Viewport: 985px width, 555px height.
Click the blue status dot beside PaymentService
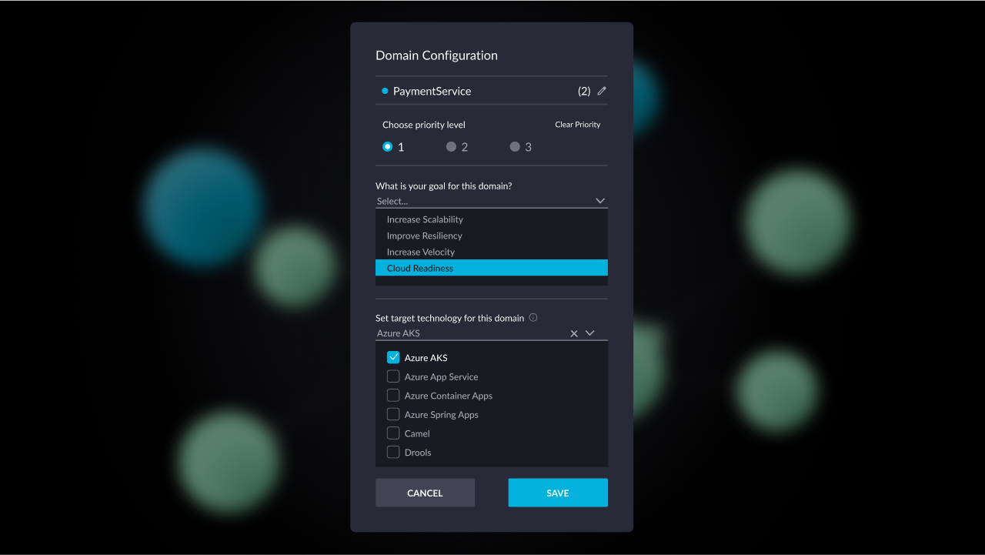383,90
